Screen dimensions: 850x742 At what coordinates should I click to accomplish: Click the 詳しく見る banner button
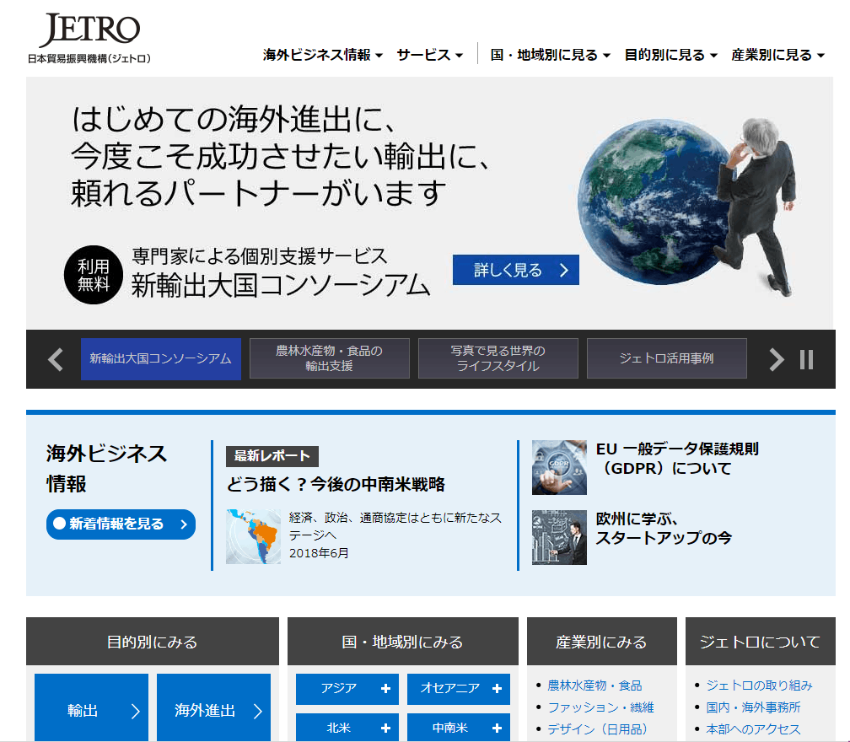click(515, 270)
